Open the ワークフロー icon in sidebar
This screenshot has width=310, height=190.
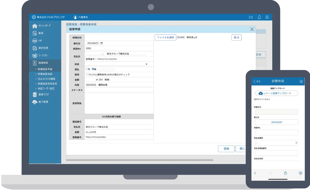click(x=35, y=55)
